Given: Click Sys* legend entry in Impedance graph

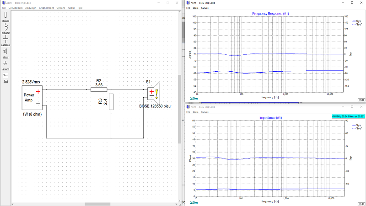Looking at the screenshot, I should pos(357,129).
